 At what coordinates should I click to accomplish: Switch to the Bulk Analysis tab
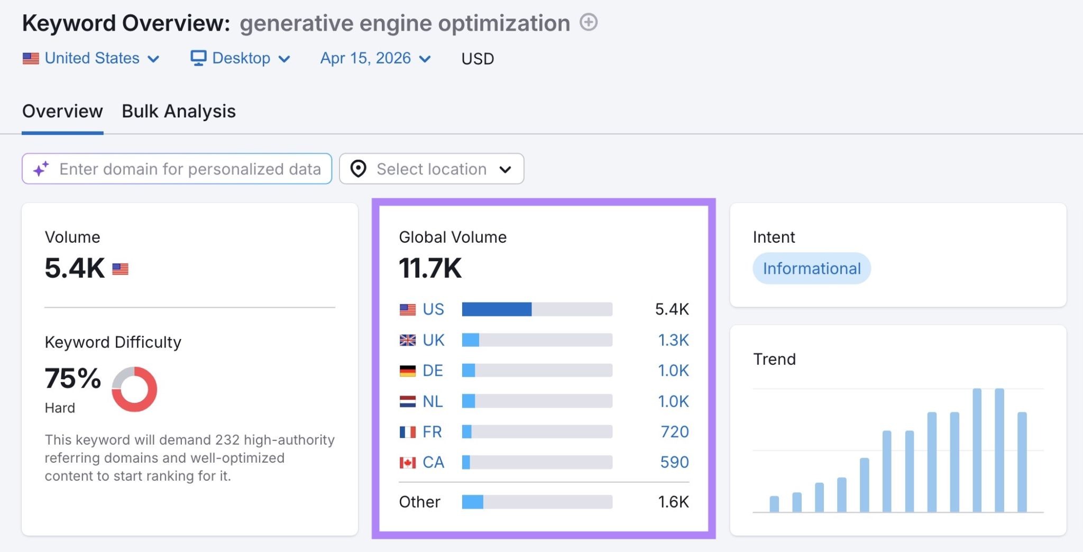(x=178, y=111)
